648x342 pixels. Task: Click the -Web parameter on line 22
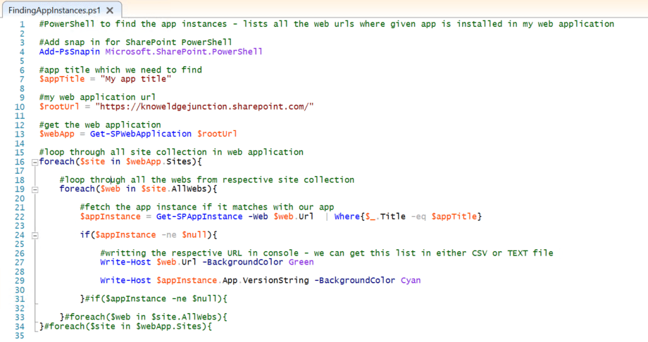point(258,217)
